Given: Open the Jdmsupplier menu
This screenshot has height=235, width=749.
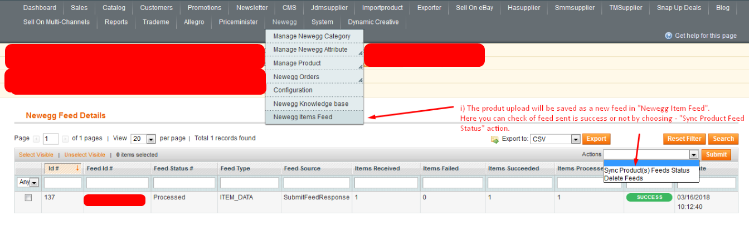Looking at the screenshot, I should 329,8.
